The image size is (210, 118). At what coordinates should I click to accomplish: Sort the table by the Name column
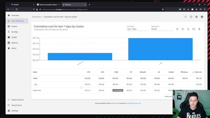(35, 72)
